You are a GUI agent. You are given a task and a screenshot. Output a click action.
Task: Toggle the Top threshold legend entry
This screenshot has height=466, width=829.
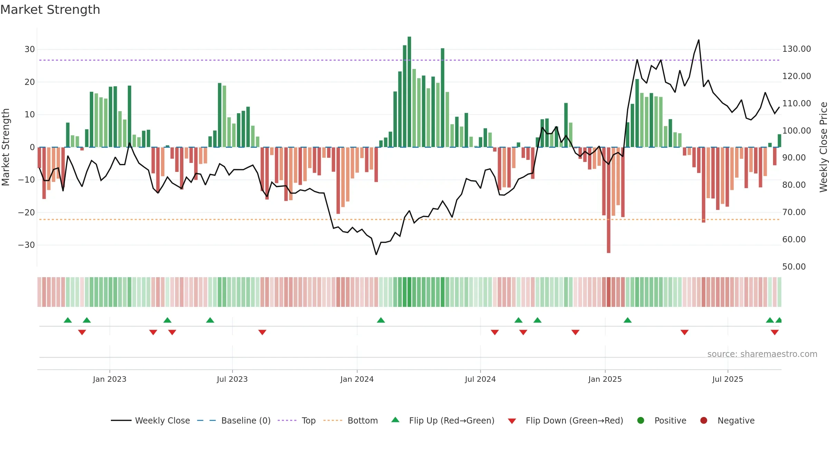pos(296,420)
